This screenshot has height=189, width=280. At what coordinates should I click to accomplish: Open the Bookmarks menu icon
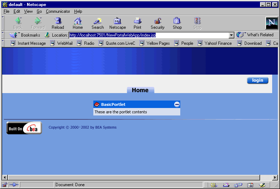coord(14,35)
